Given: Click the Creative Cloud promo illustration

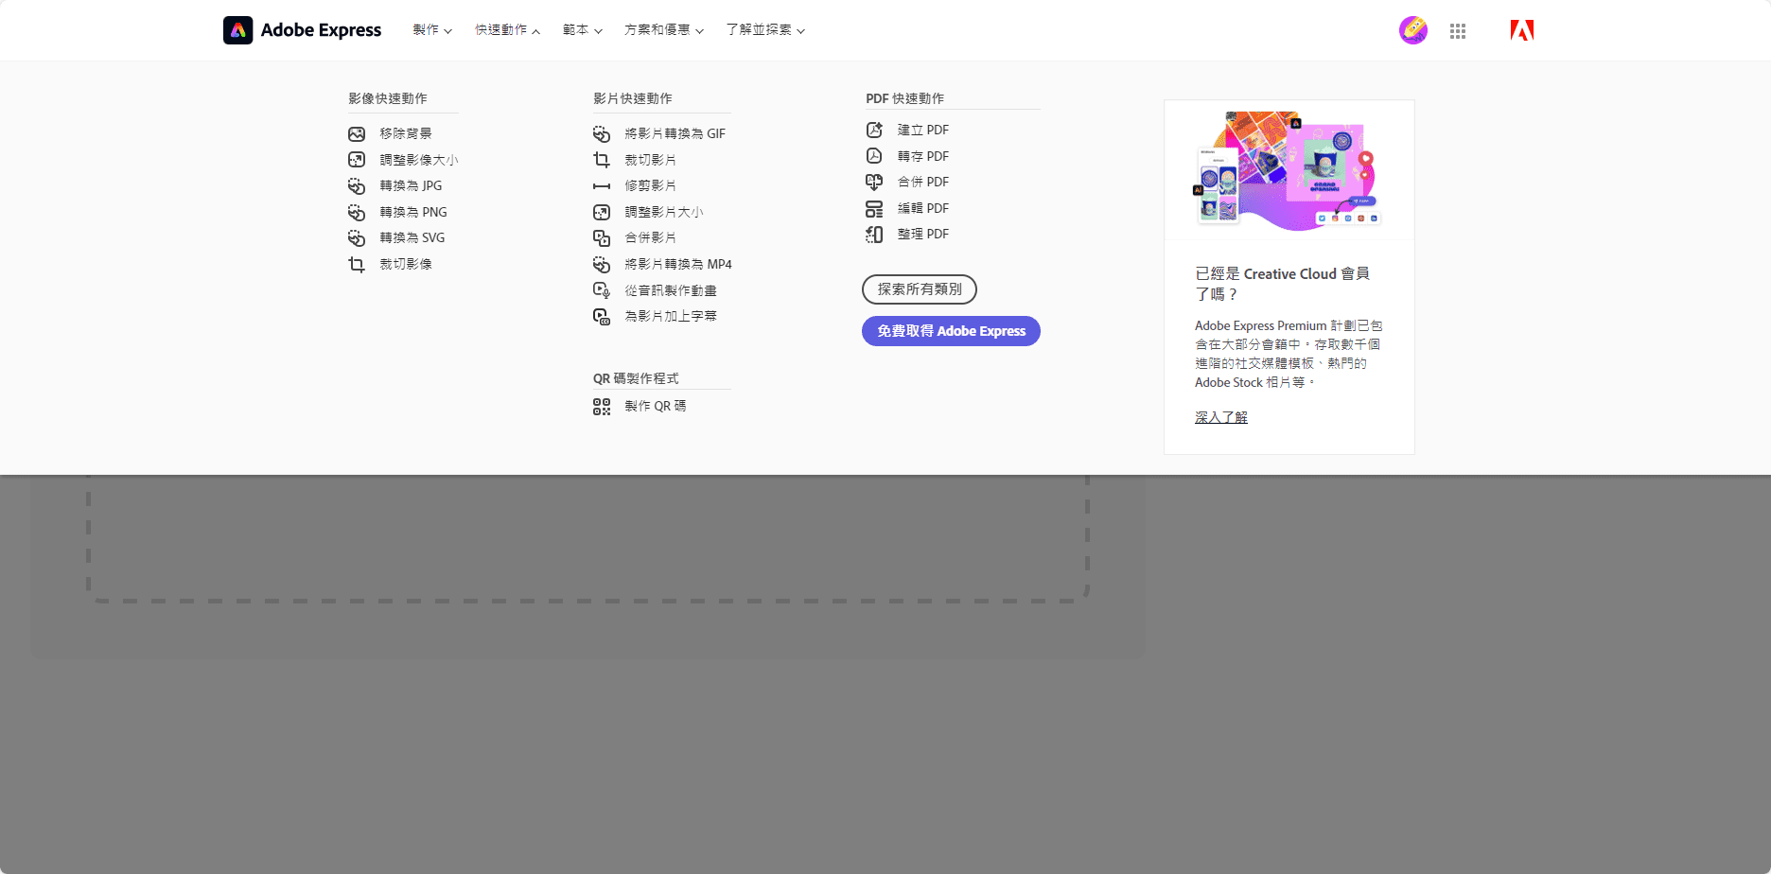Looking at the screenshot, I should pyautogui.click(x=1289, y=170).
